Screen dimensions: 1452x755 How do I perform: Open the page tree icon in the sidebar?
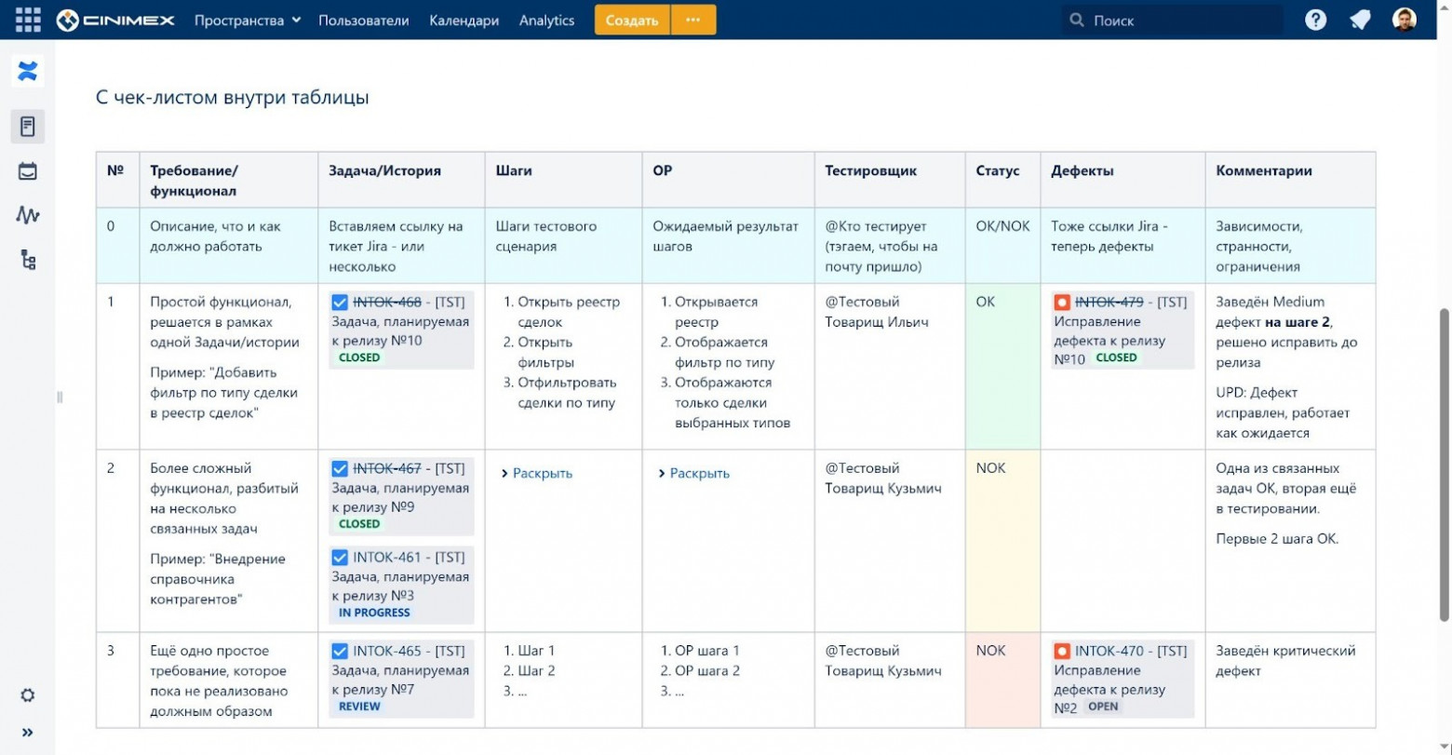click(28, 260)
